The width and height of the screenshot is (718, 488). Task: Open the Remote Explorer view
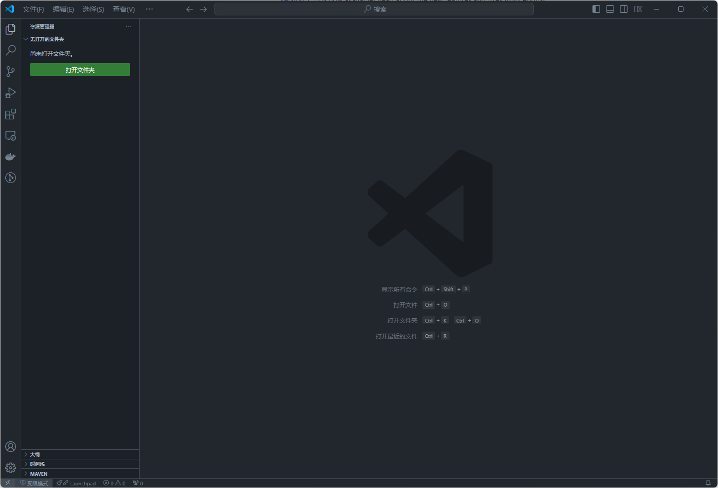[x=10, y=135]
